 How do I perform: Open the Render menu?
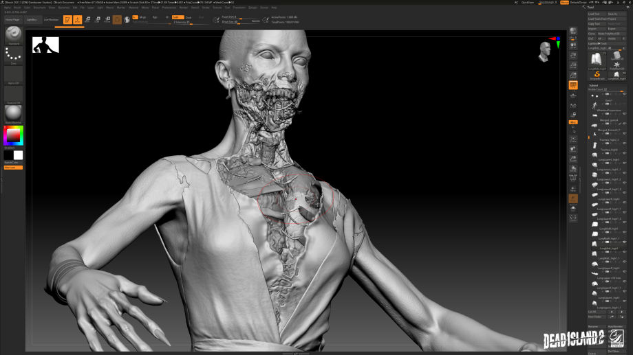[x=184, y=8]
